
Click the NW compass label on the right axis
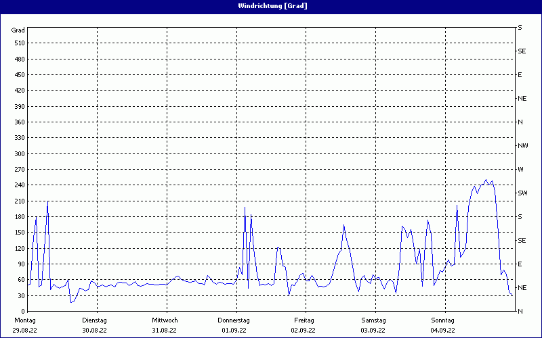coord(522,146)
